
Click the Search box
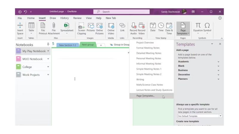click(x=122, y=12)
